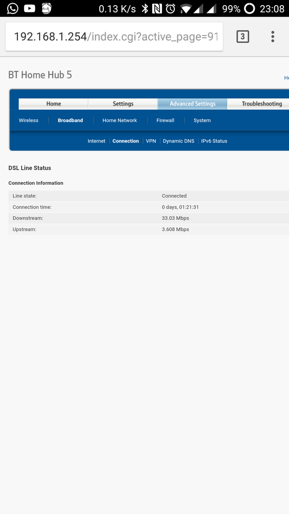This screenshot has height=514, width=289.
Task: Tap the BT Home Hub 5 title
Action: click(x=40, y=75)
